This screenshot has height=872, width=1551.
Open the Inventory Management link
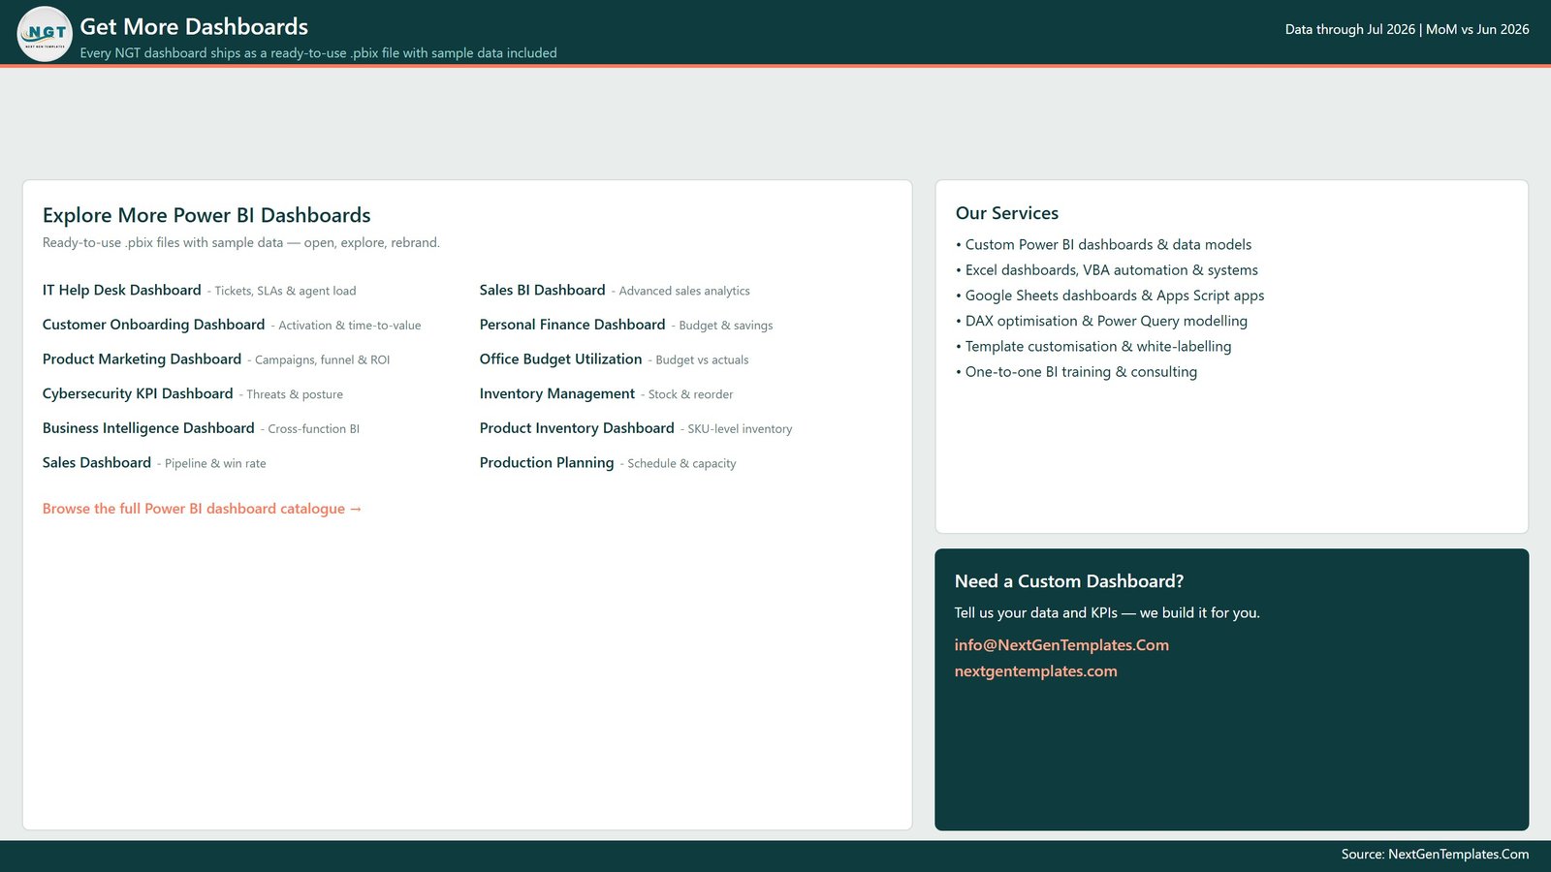pos(557,393)
